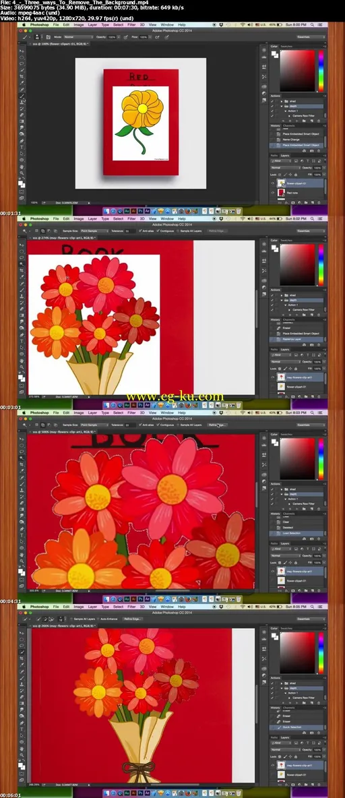This screenshot has height=798, width=345.
Task: Select the Eyedropper tool in the 8:02 PM frame
Action: (x=22, y=277)
